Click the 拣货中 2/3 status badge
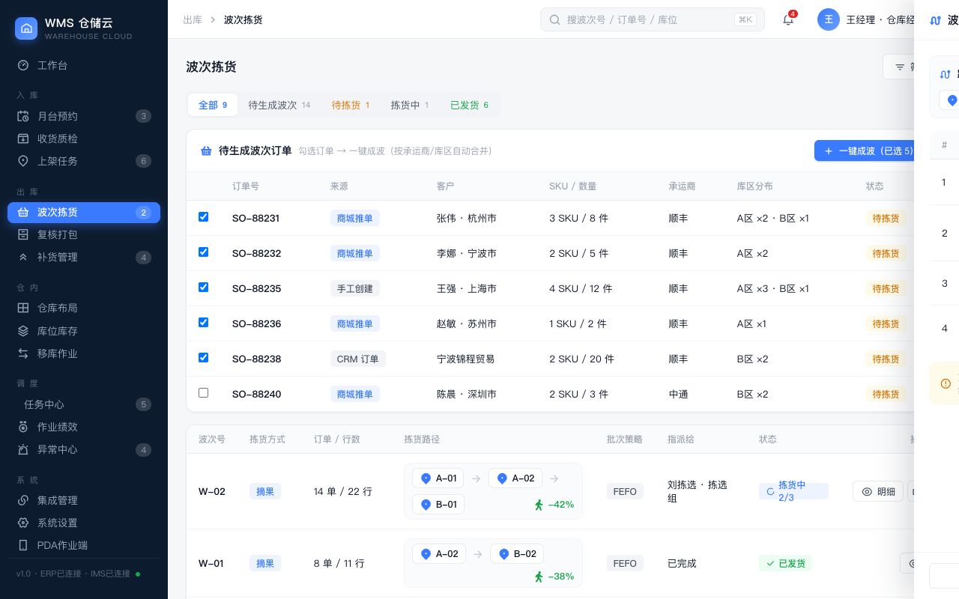The width and height of the screenshot is (959, 599). click(x=793, y=491)
